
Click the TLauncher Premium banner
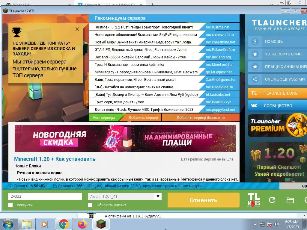point(277,125)
